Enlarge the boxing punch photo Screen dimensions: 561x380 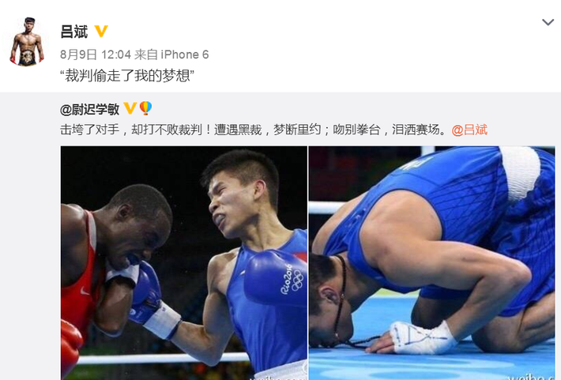[184, 263]
